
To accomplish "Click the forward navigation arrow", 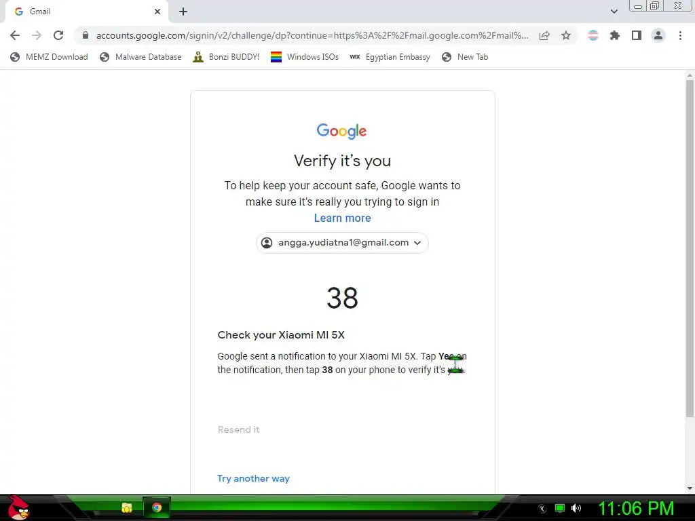I will (37, 35).
